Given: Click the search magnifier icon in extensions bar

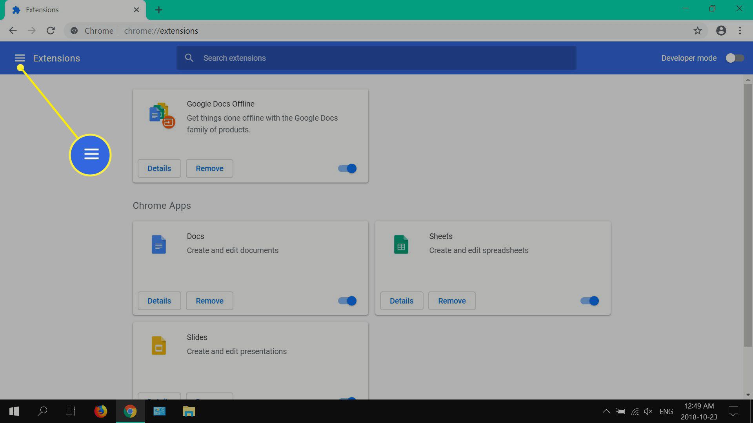Looking at the screenshot, I should click(189, 58).
